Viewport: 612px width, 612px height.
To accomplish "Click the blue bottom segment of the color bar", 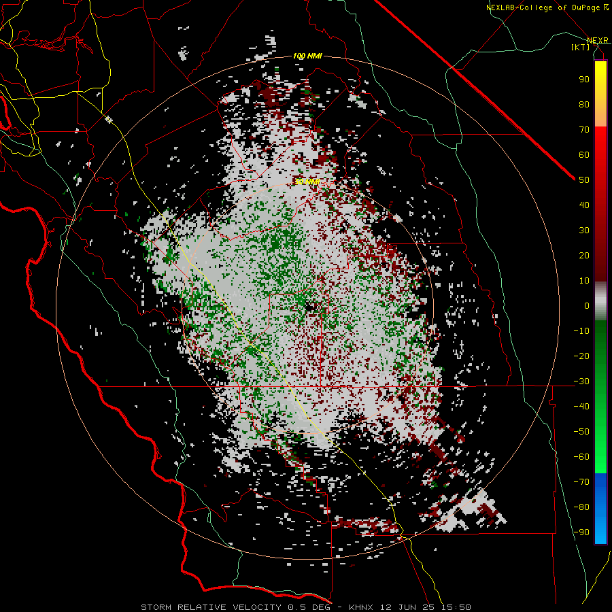I will 600,508.
